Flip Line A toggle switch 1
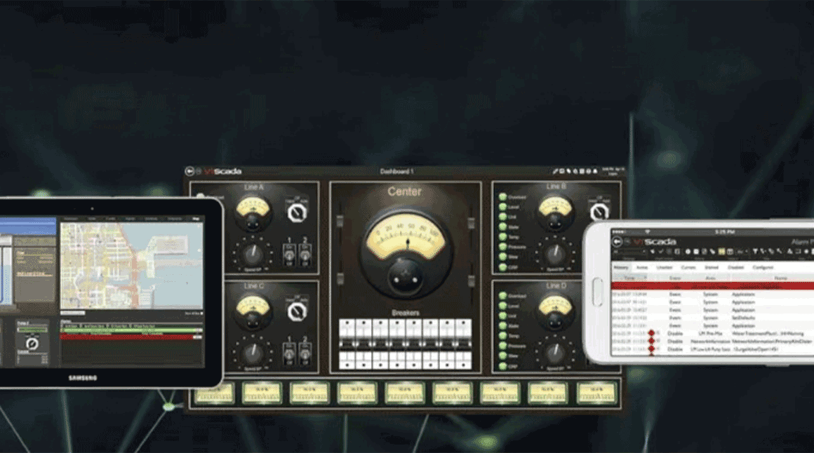The height and width of the screenshot is (453, 814). pyautogui.click(x=289, y=254)
